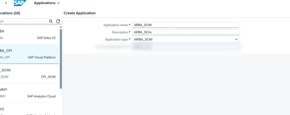Image resolution: width=290 pixels, height=115 pixels.
Task: Focus the Application name field
Action: click(x=186, y=25)
